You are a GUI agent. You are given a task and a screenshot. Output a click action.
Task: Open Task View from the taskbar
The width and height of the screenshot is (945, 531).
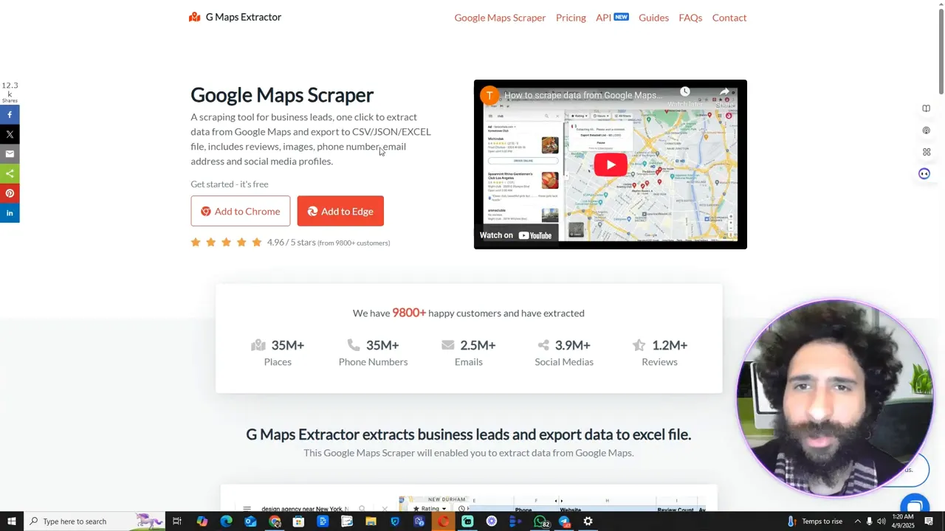click(x=177, y=521)
